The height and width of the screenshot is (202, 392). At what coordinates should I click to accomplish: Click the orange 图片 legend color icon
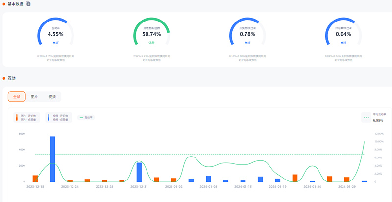tap(17, 117)
